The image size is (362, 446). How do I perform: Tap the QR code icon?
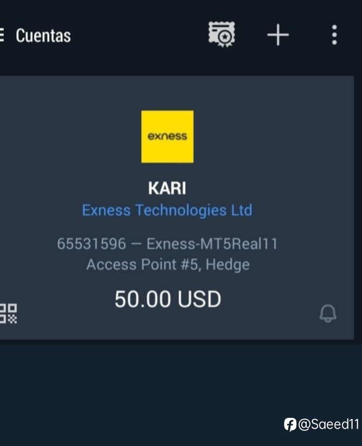pyautogui.click(x=8, y=313)
